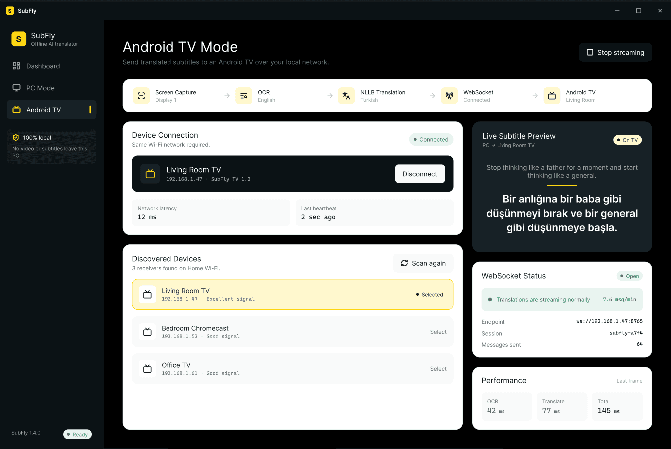This screenshot has height=449, width=671.
Task: Click Translations are streaming normally message
Action: [x=543, y=300]
